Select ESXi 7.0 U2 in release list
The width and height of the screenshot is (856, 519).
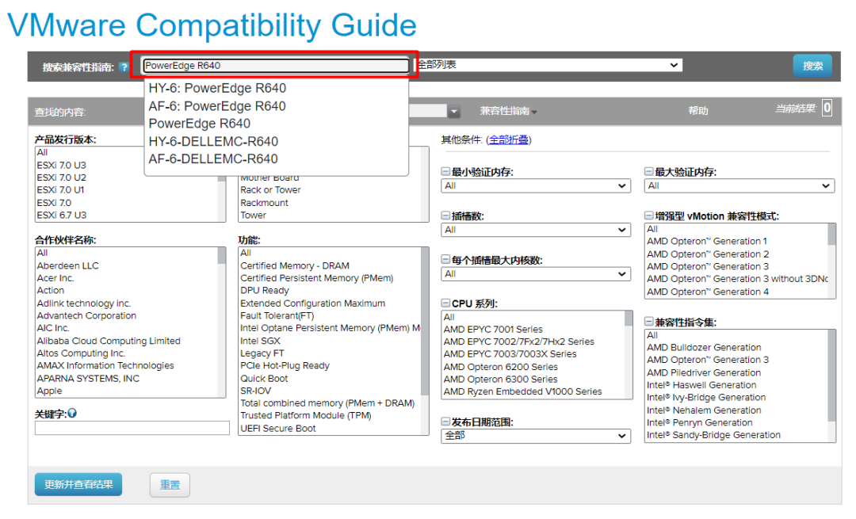[x=62, y=177]
